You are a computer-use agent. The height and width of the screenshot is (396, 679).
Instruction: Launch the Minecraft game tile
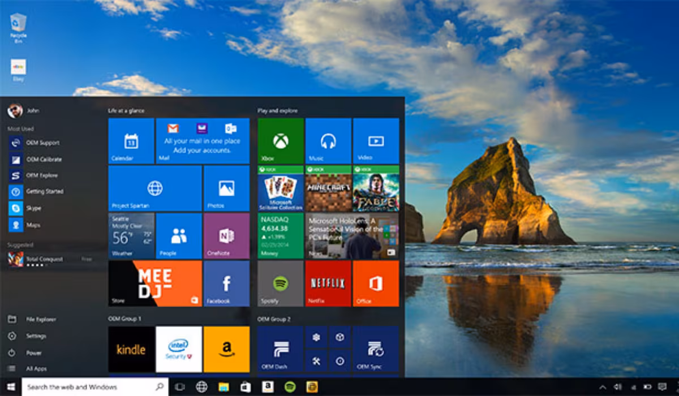pyautogui.click(x=328, y=188)
